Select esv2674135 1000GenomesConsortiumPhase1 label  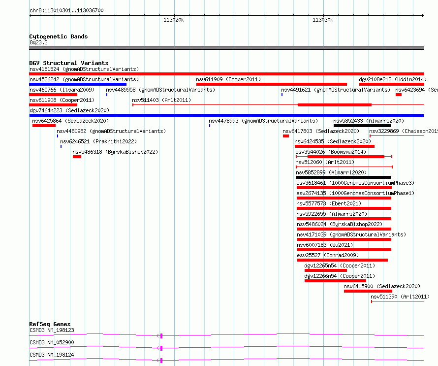(355, 193)
